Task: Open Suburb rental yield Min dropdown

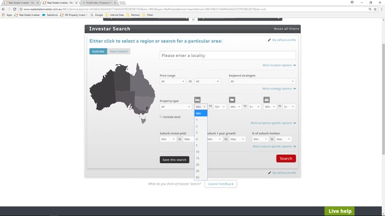Action: click(168, 139)
